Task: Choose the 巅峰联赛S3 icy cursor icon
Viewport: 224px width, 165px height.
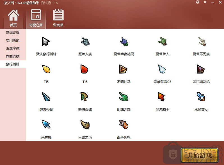Action: point(162,69)
